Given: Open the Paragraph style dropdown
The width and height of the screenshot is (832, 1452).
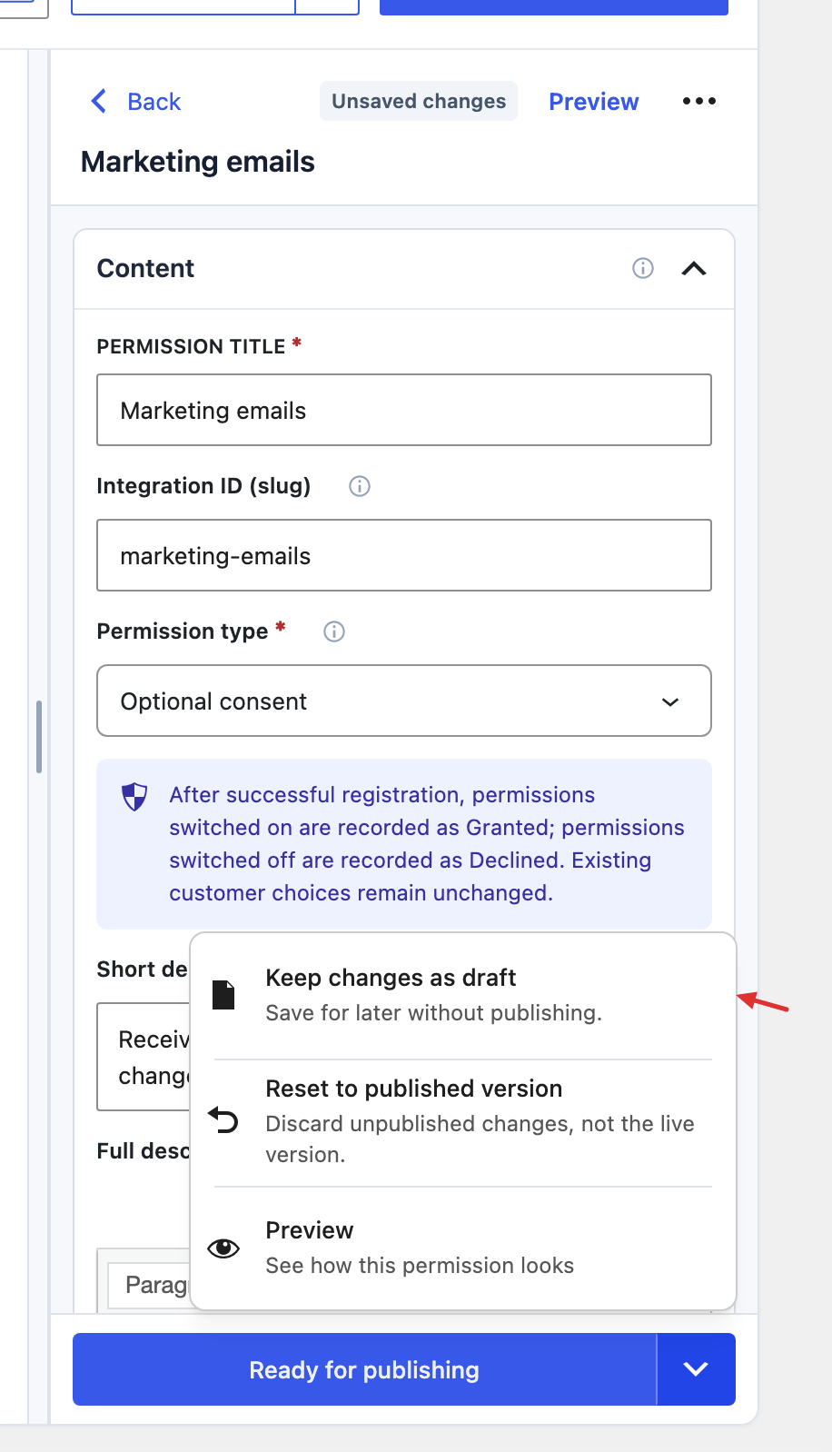Looking at the screenshot, I should click(x=150, y=1285).
